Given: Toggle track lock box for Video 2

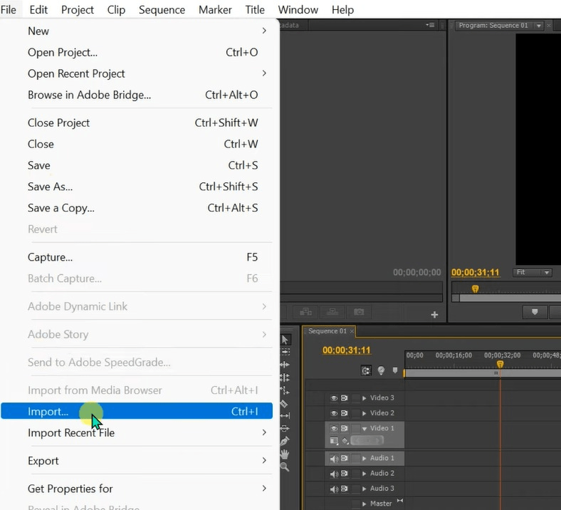Looking at the screenshot, I should [356, 413].
